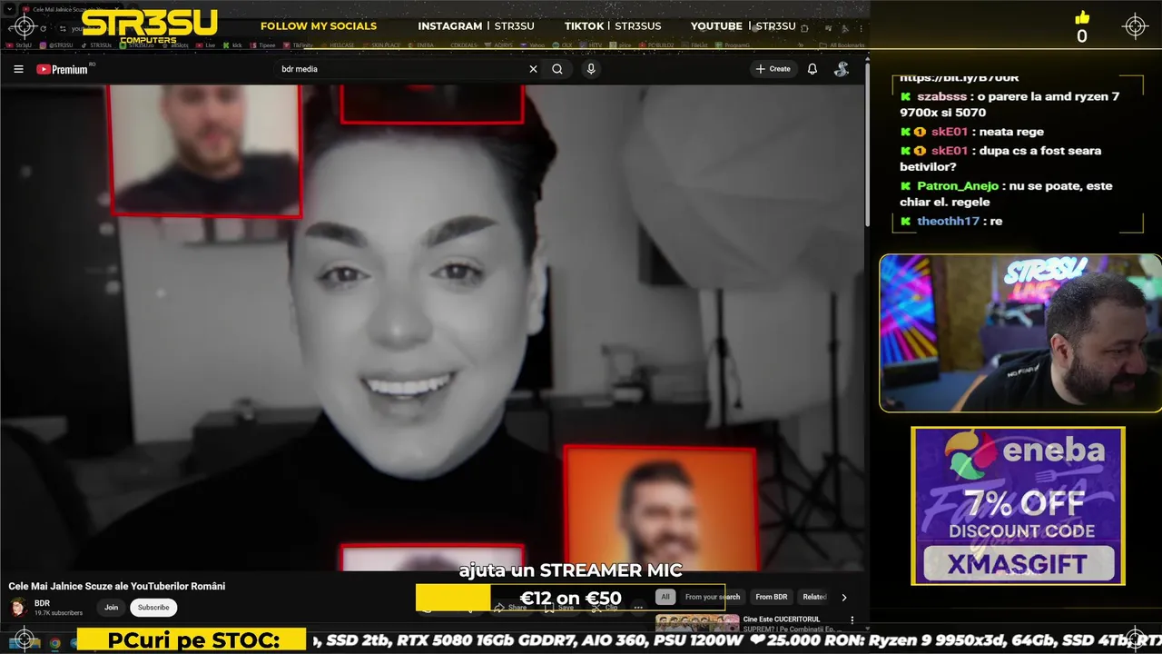
Task: Open the account avatar menu
Action: point(842,69)
